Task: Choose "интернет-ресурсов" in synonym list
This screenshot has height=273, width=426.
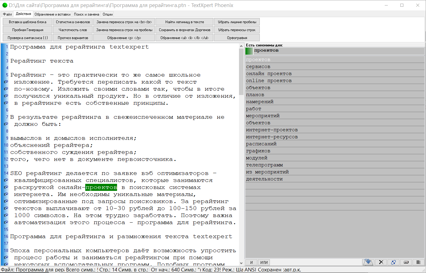Action: (x=272, y=137)
